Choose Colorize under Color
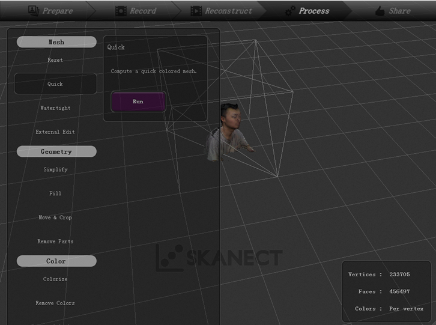The image size is (436, 325). 55,279
